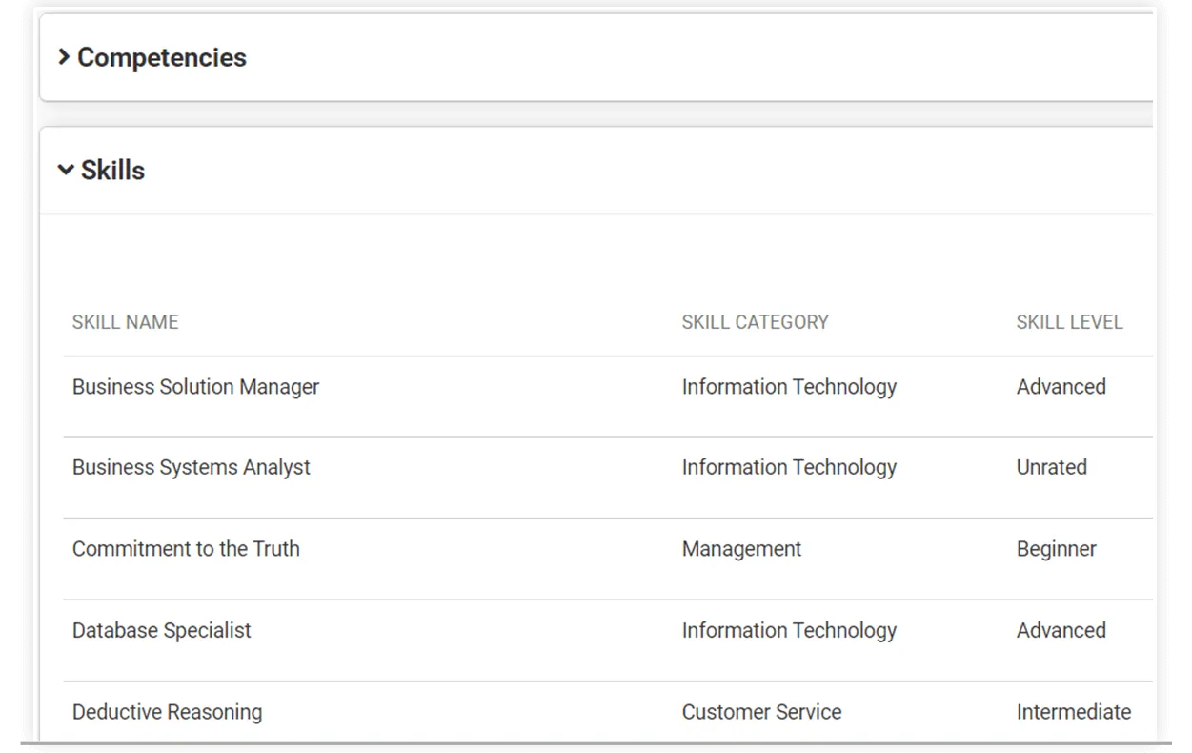Open the Business Systems Analyst entry

tap(191, 467)
